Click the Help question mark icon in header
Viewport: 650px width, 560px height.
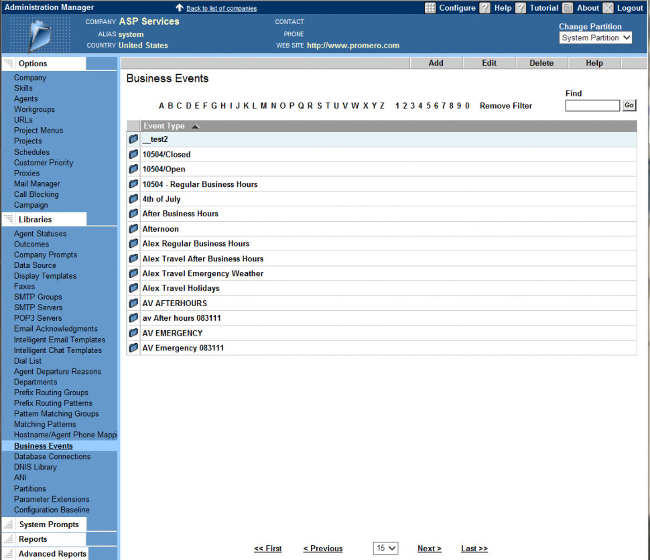(484, 8)
